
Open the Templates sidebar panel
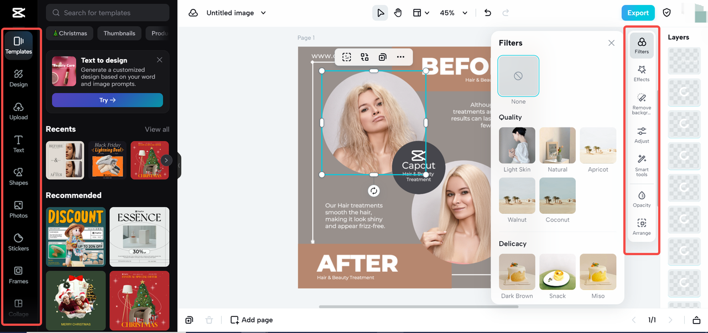click(19, 45)
